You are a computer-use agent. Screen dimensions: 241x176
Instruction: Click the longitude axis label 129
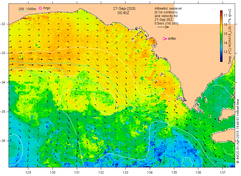tap(28, 173)
